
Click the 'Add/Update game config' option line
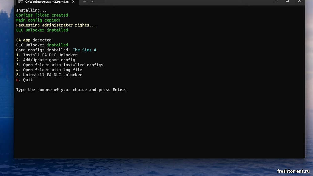[x=46, y=60]
